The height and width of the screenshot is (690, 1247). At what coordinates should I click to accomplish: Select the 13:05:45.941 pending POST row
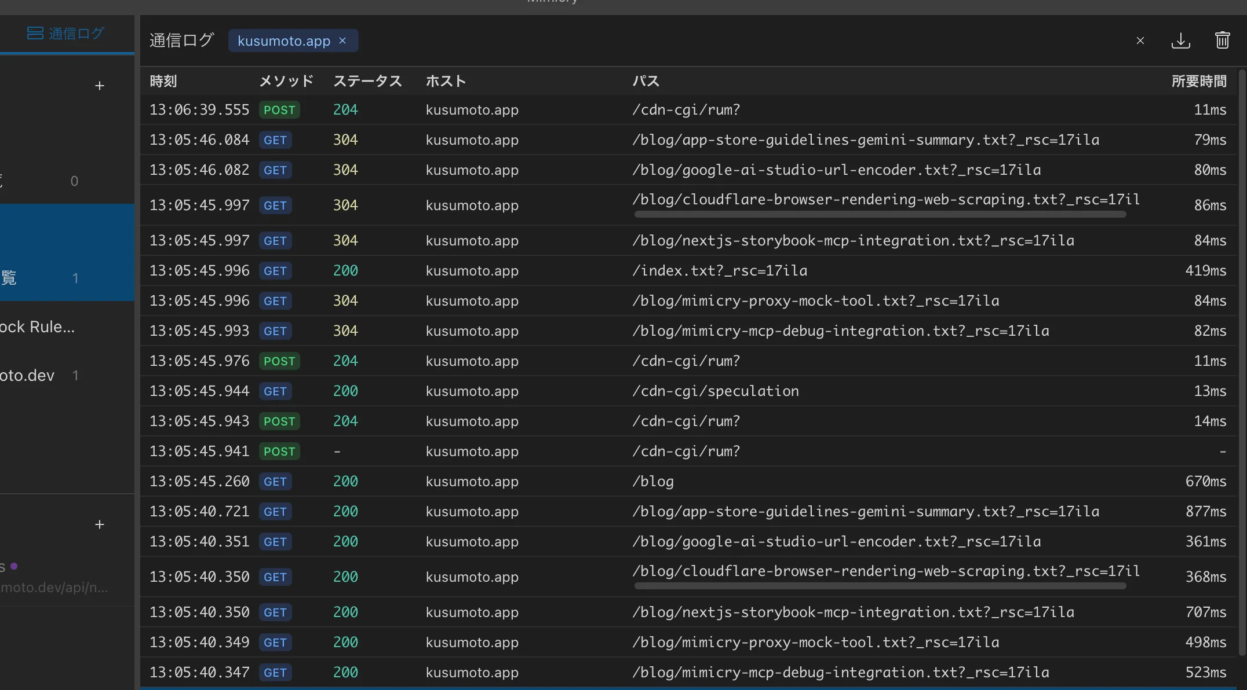click(688, 452)
